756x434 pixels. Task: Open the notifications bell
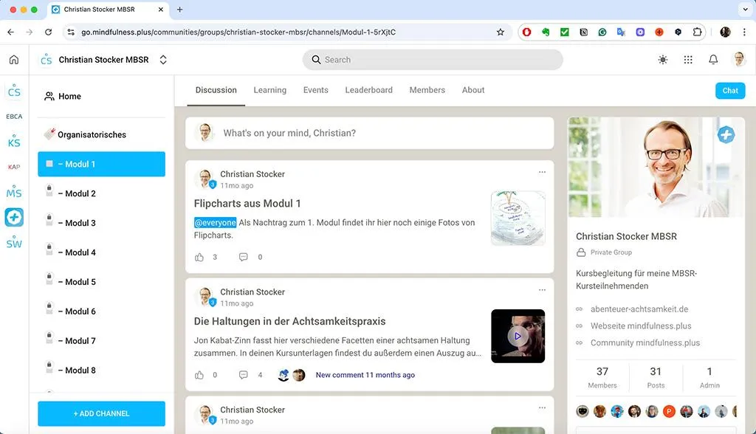713,60
